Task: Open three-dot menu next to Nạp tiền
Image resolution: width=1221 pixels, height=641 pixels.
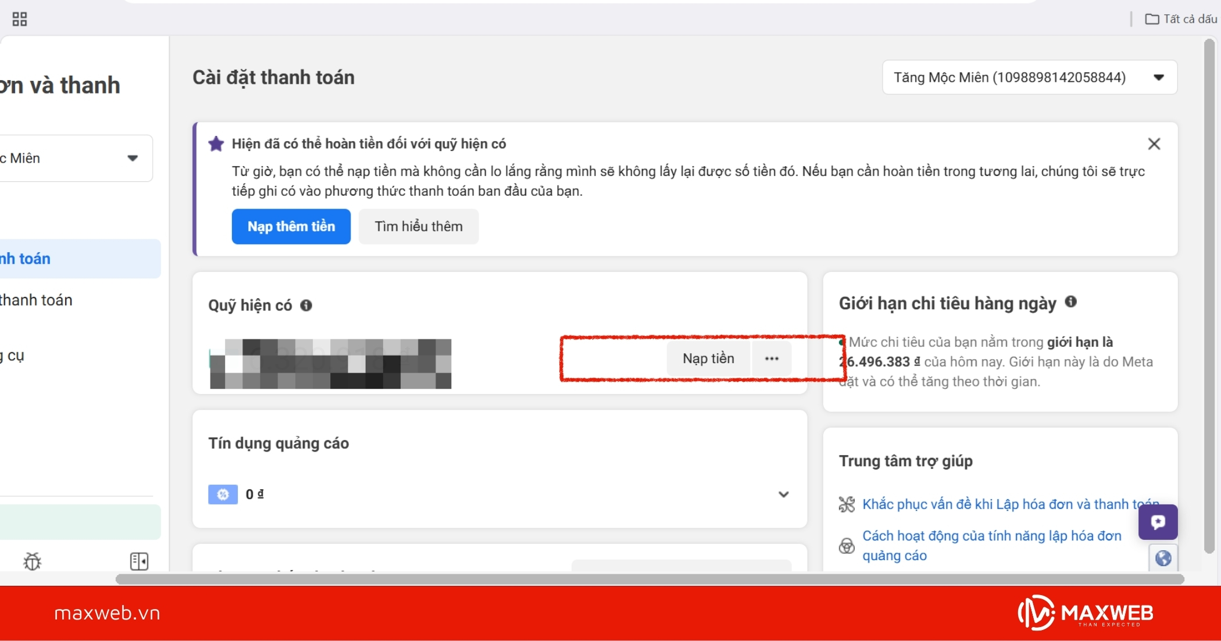Action: pos(772,359)
